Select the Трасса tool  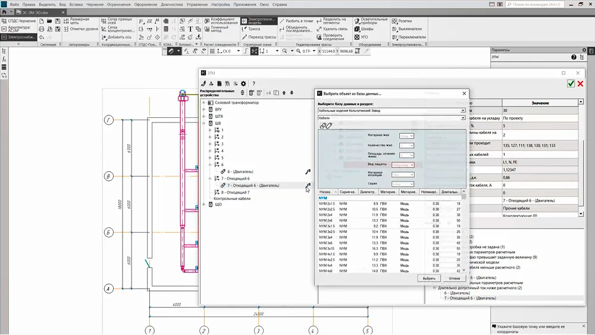click(x=253, y=29)
